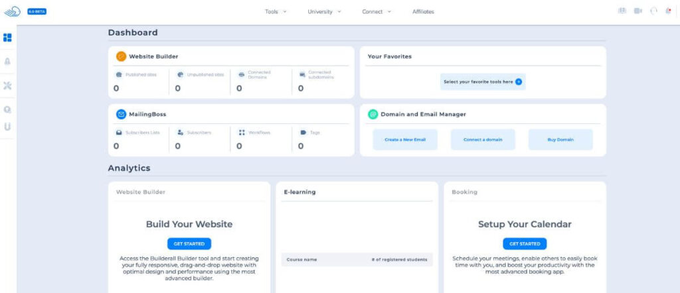Viewport: 680px width, 293px height.
Task: Click Buy Domain button
Action: [560, 139]
